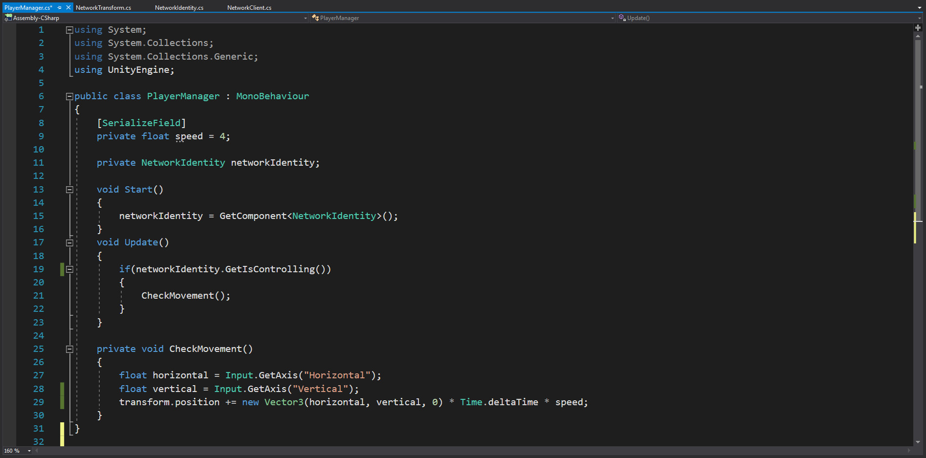Click 'vertical' variable declaration on line 28
This screenshot has width=926, height=458.
(x=175, y=389)
